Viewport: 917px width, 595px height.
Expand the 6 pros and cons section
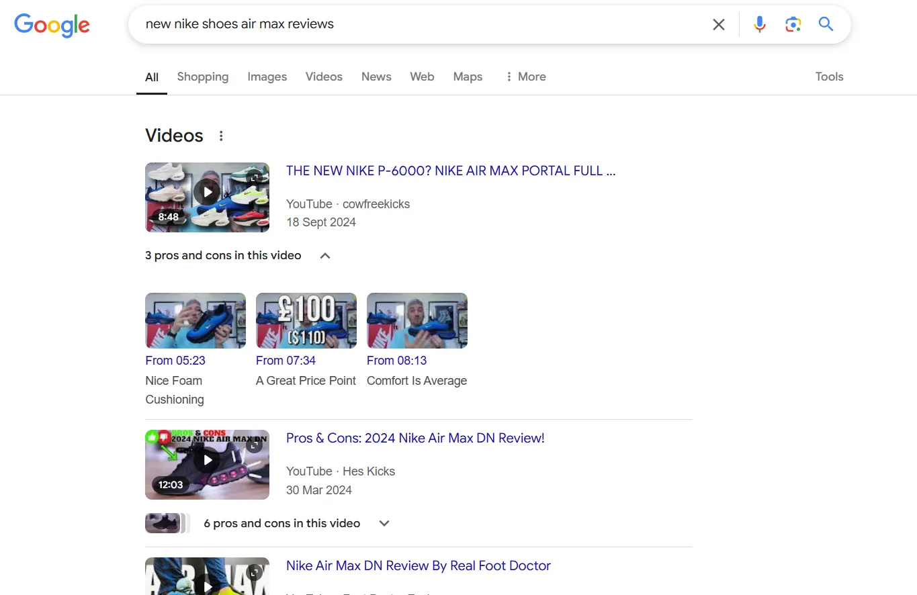coord(383,522)
